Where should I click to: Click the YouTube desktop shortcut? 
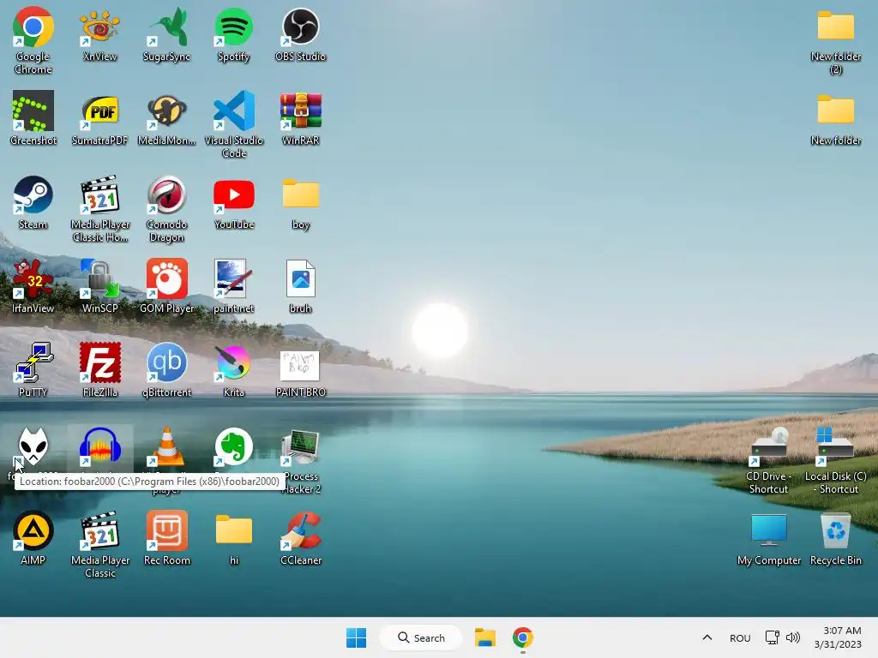click(233, 194)
